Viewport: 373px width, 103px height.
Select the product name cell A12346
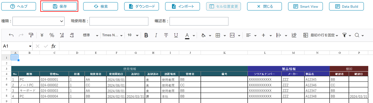pos(317,85)
